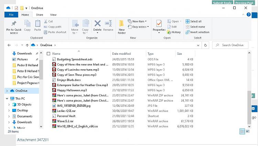The image size is (258, 146).
Task: Select Win10_20H2_v2_English_x64.iso file
Action: [77, 126]
